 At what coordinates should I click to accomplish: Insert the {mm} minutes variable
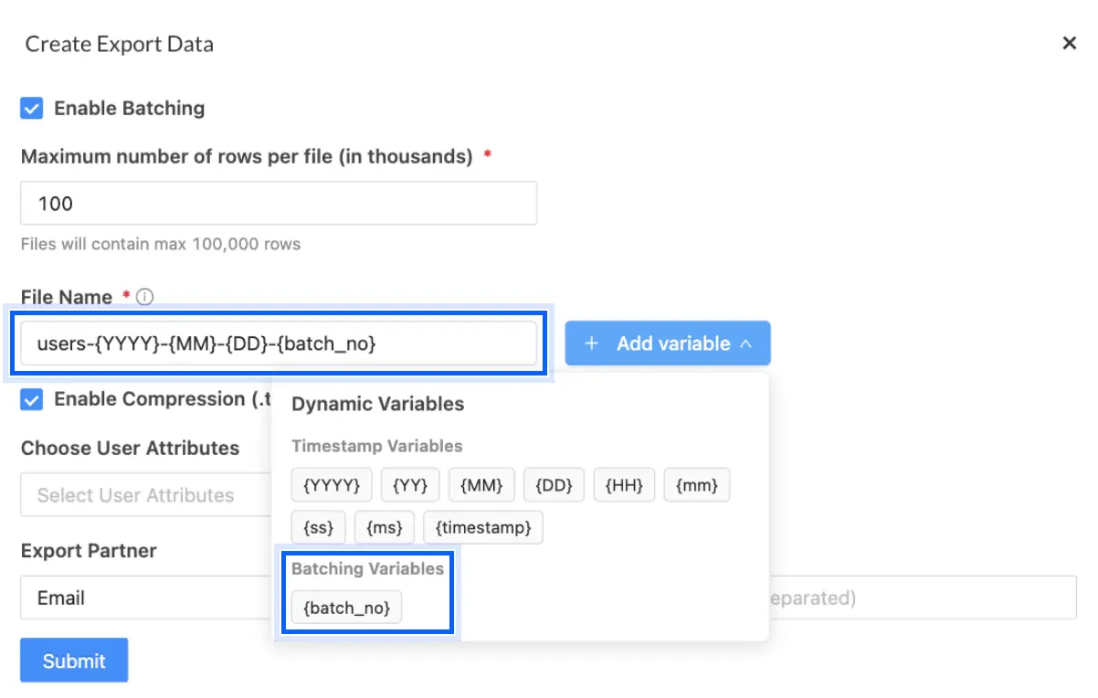tap(697, 485)
